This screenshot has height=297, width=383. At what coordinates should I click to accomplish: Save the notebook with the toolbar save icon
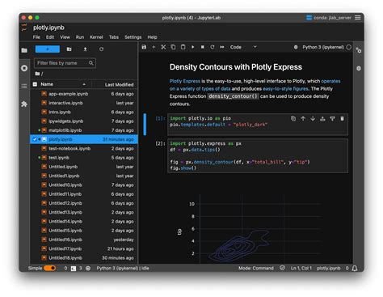pyautogui.click(x=144, y=47)
